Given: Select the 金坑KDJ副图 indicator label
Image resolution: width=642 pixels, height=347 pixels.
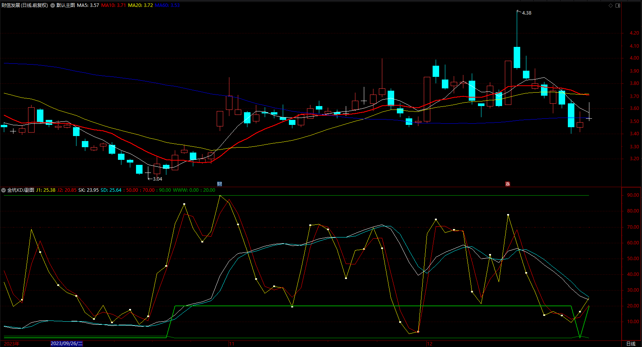Looking at the screenshot, I should coord(21,190).
